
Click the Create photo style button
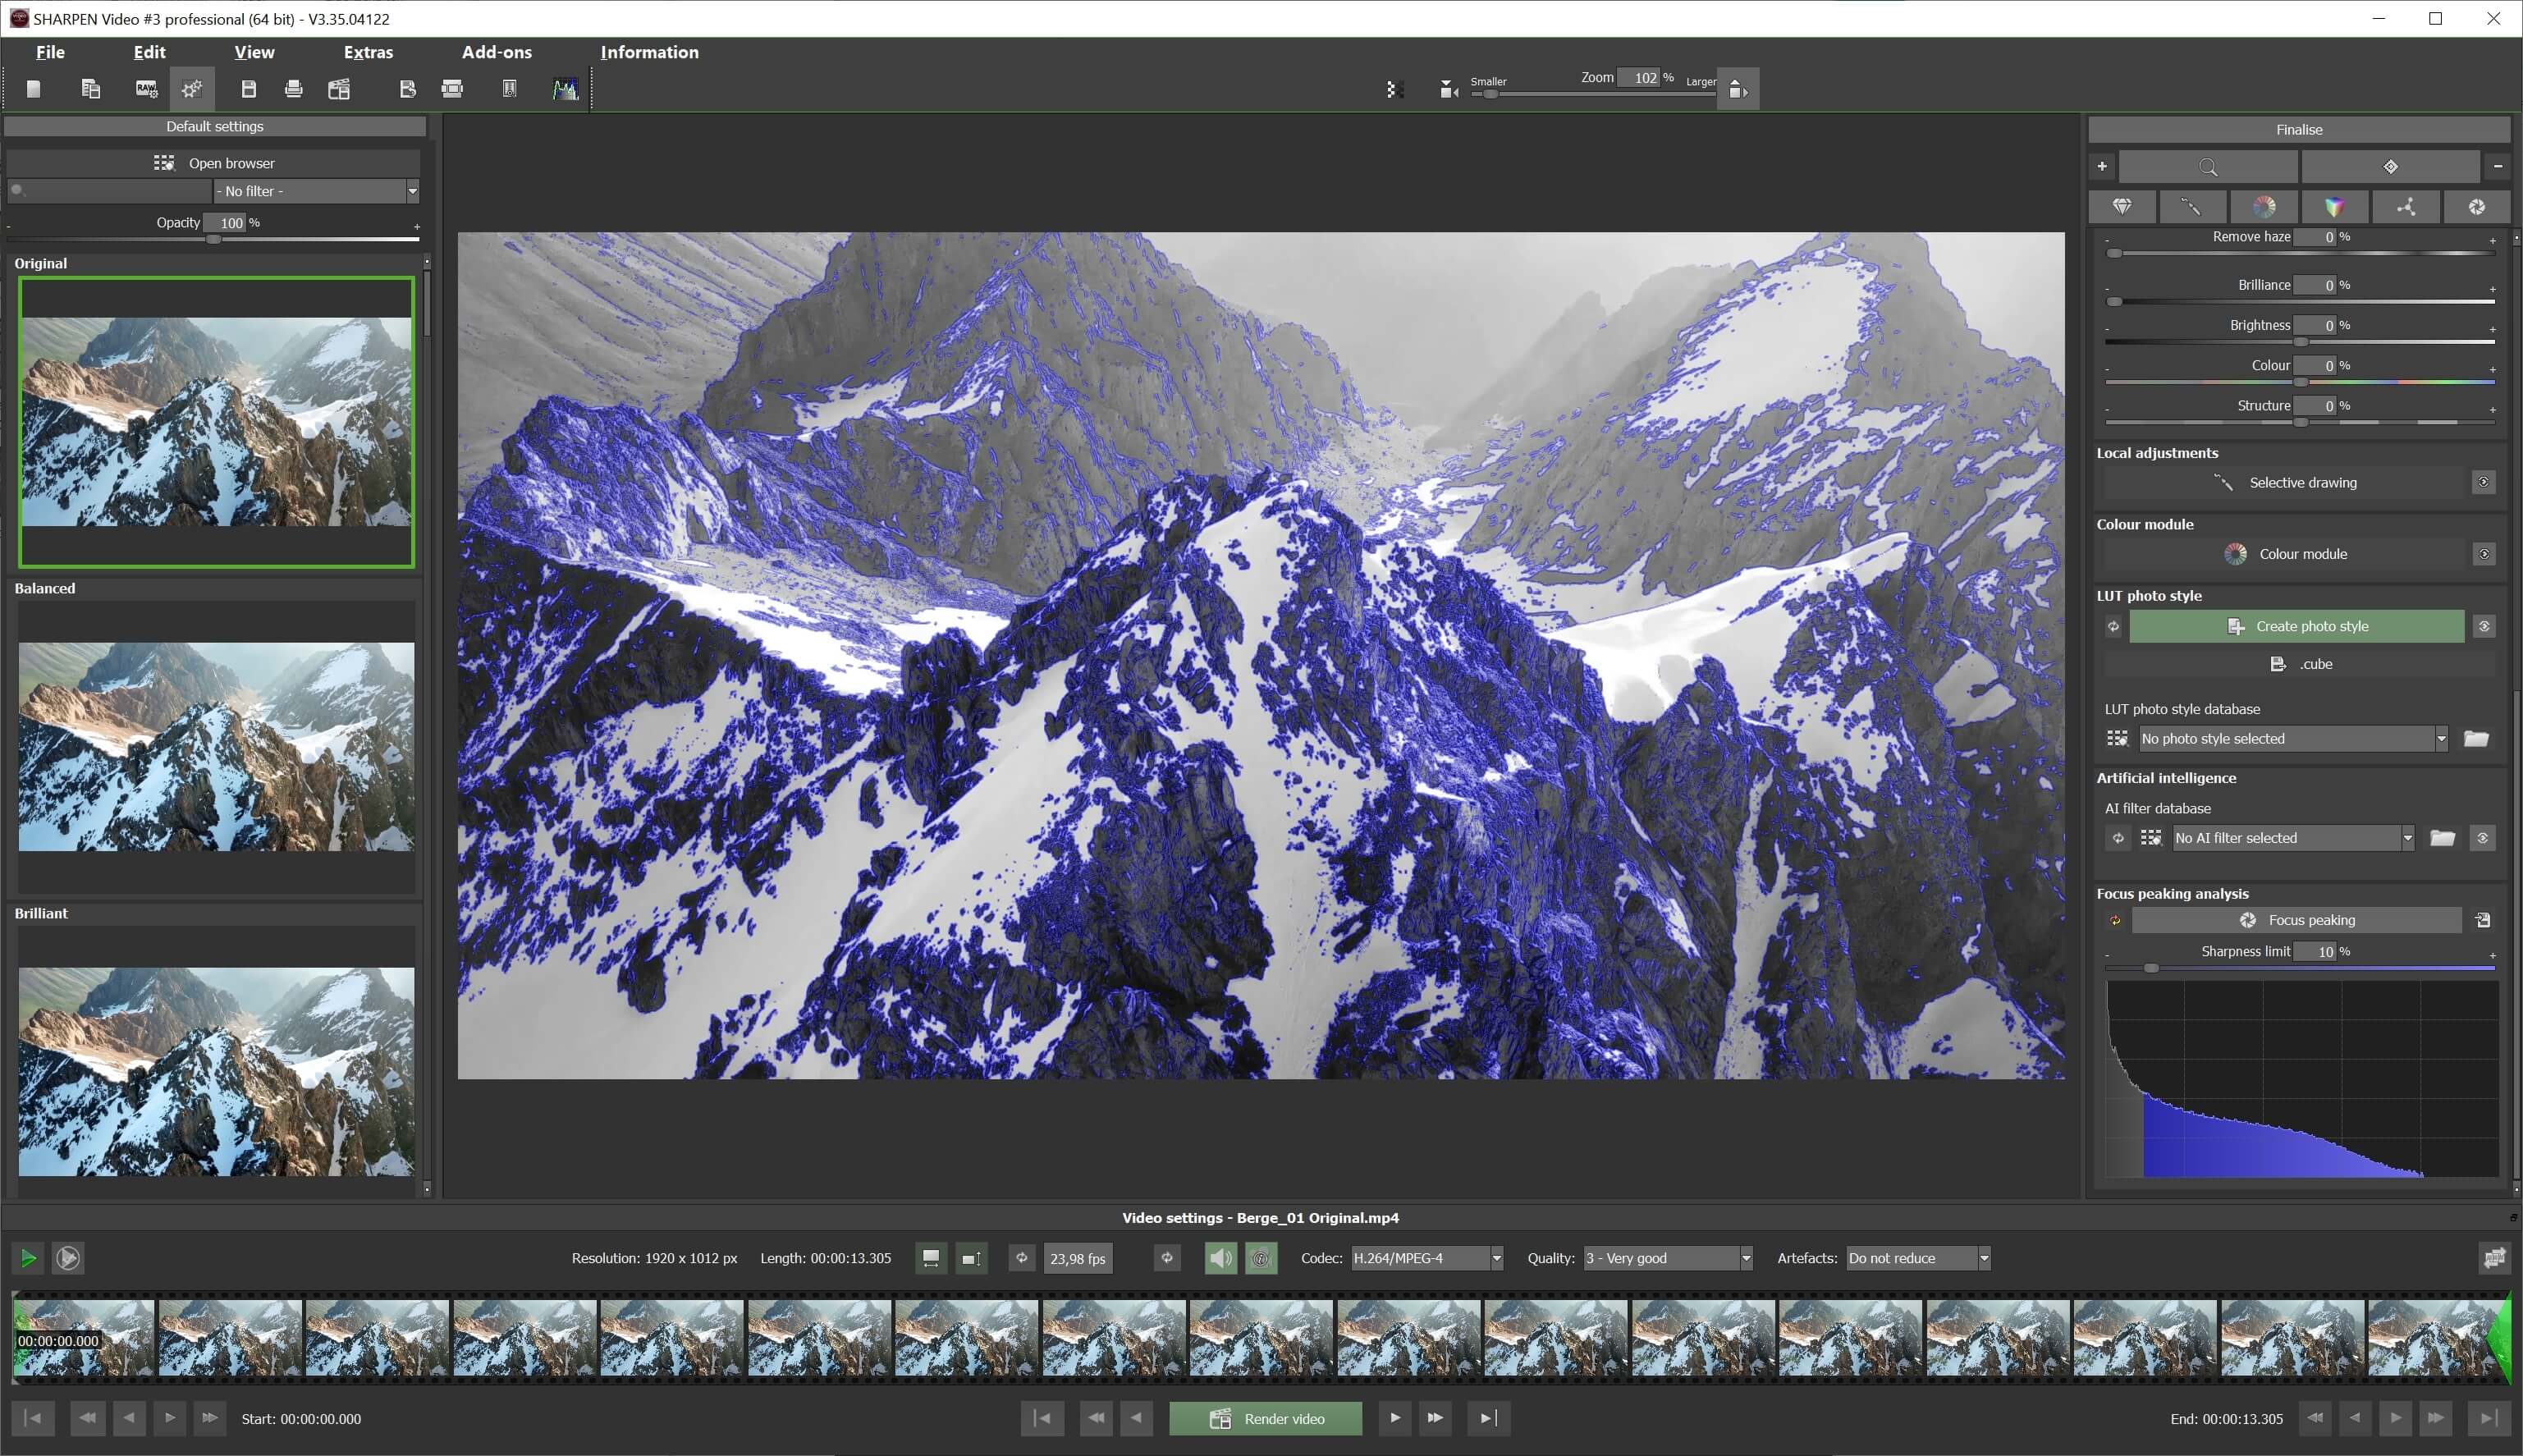point(2296,626)
